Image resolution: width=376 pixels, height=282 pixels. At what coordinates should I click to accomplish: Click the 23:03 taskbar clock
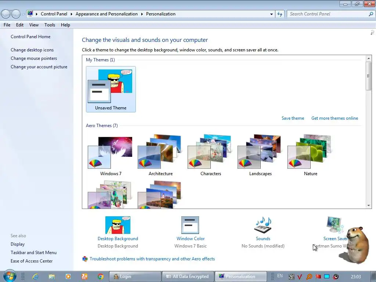pos(355,277)
